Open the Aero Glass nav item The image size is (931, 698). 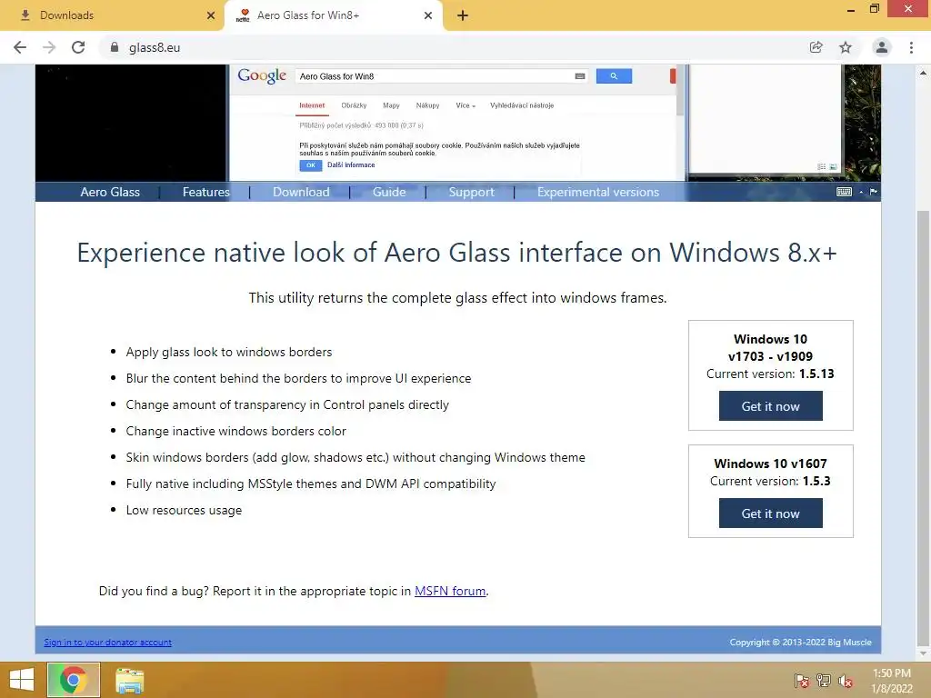click(110, 192)
